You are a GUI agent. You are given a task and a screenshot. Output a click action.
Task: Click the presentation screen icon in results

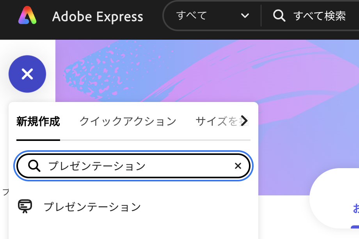click(25, 206)
